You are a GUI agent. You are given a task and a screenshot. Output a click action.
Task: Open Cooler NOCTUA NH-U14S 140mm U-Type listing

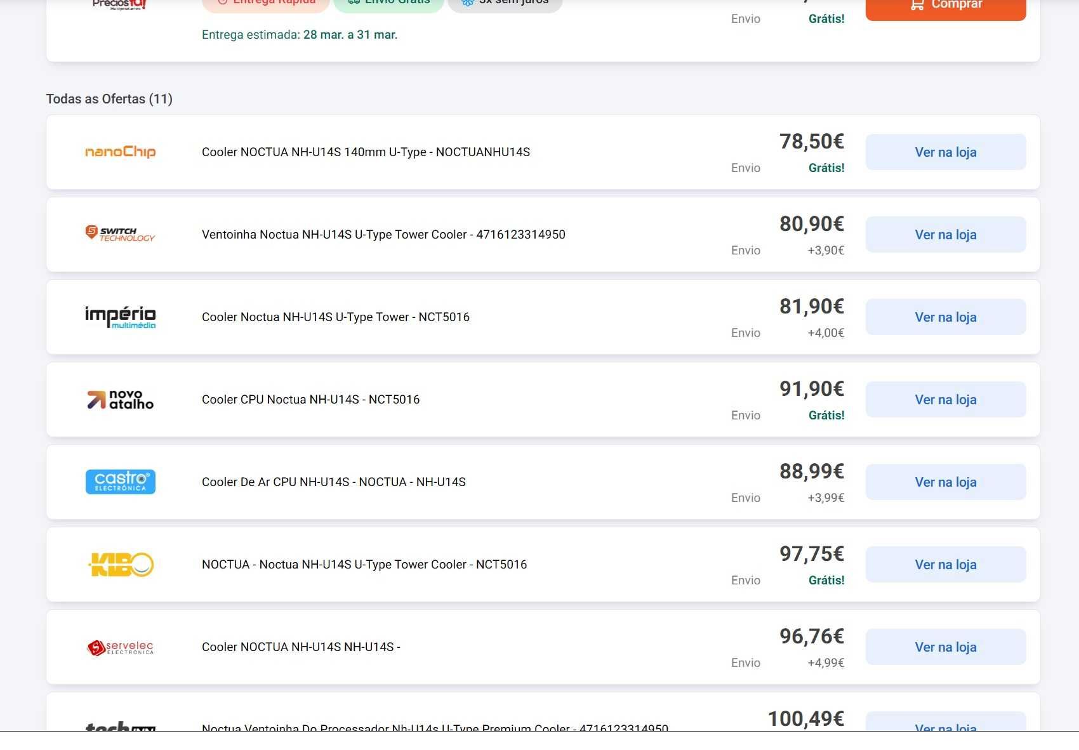pyautogui.click(x=366, y=152)
